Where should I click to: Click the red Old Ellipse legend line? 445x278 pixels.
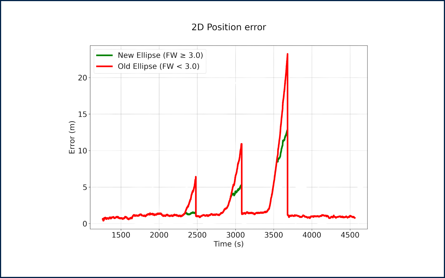pyautogui.click(x=105, y=66)
